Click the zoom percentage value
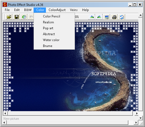 [77, 17]
